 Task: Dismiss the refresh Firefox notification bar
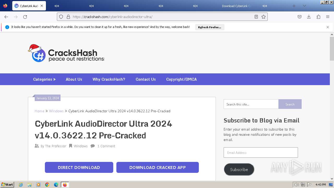(328, 27)
